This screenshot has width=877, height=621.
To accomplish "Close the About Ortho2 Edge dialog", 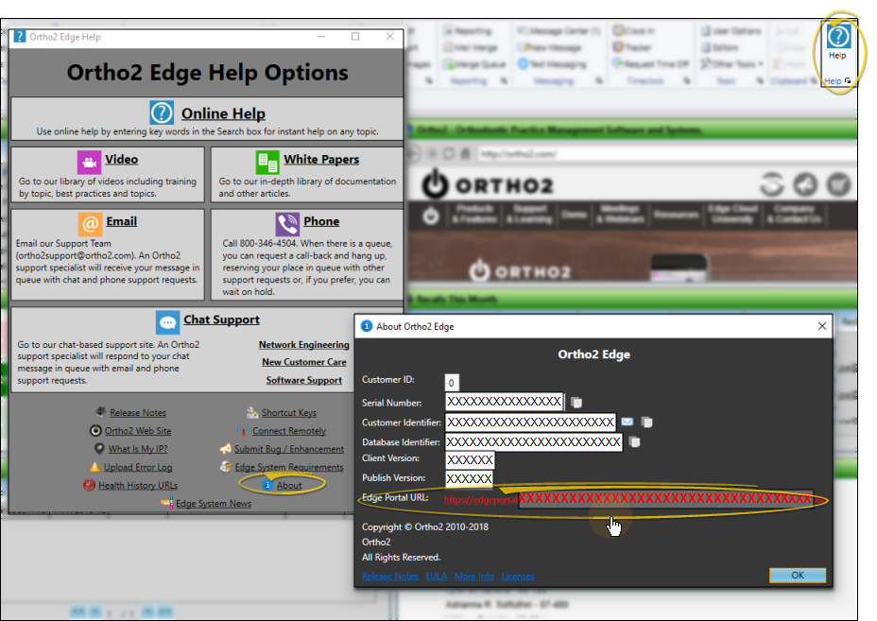I will coord(822,325).
